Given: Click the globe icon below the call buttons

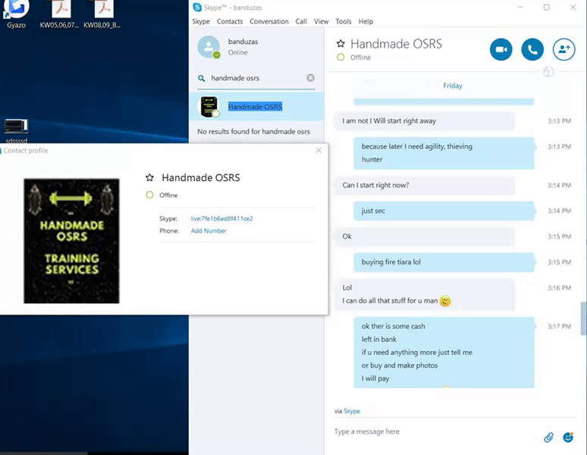Looking at the screenshot, I should (x=548, y=72).
